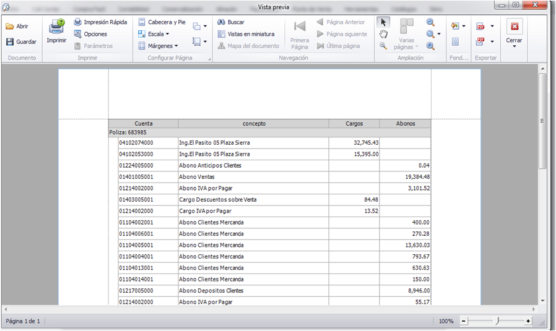Click the zoom slider handle

point(497,321)
